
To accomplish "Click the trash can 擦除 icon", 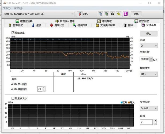I will click(125, 25).
